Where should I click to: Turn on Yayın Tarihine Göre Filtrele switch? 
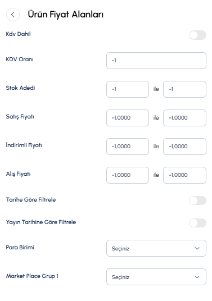[197, 223]
